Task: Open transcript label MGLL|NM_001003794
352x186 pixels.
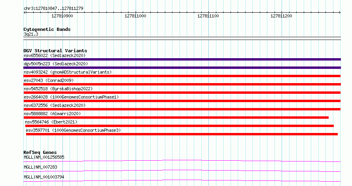Action: click(x=44, y=177)
